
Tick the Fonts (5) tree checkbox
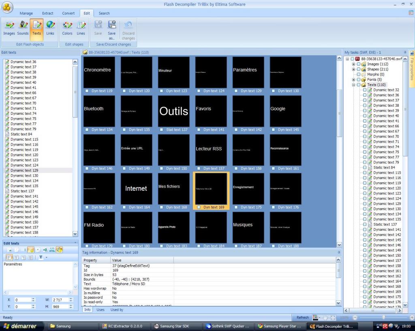(x=359, y=80)
